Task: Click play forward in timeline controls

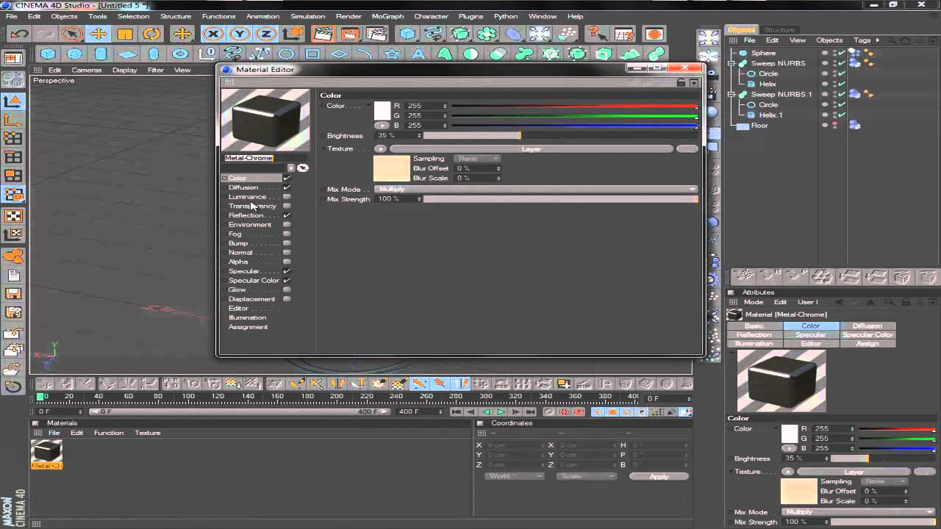Action: tap(501, 412)
